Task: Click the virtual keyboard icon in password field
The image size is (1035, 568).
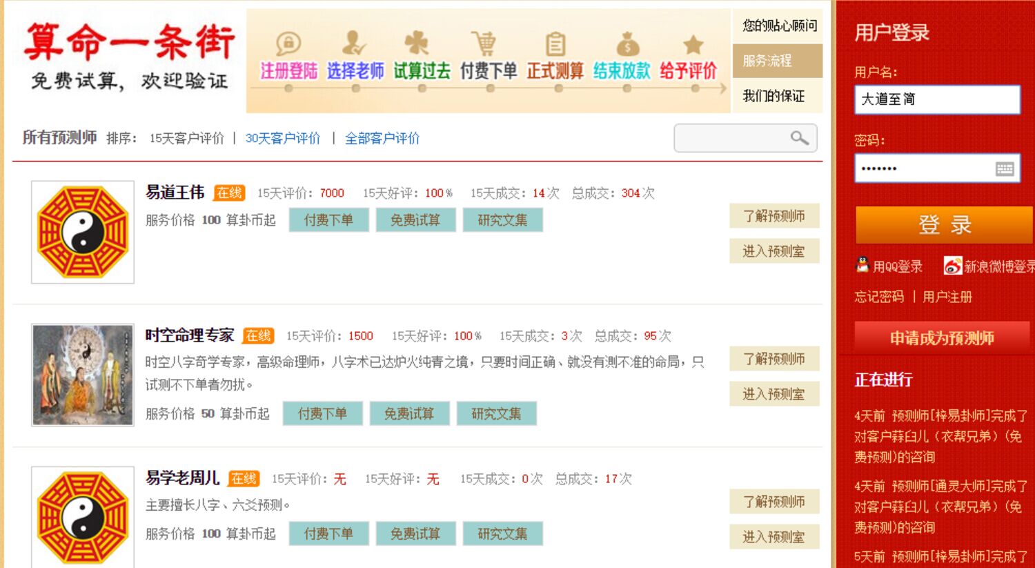Action: (x=1005, y=168)
